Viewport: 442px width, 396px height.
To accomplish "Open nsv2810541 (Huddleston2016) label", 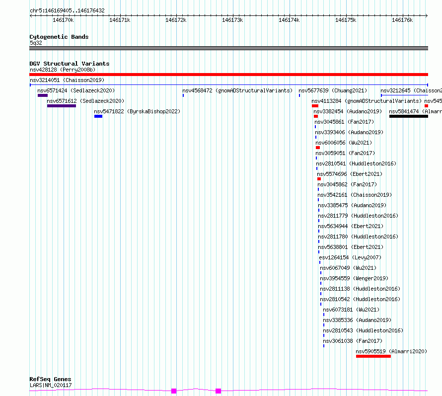I will pyautogui.click(x=356, y=163).
